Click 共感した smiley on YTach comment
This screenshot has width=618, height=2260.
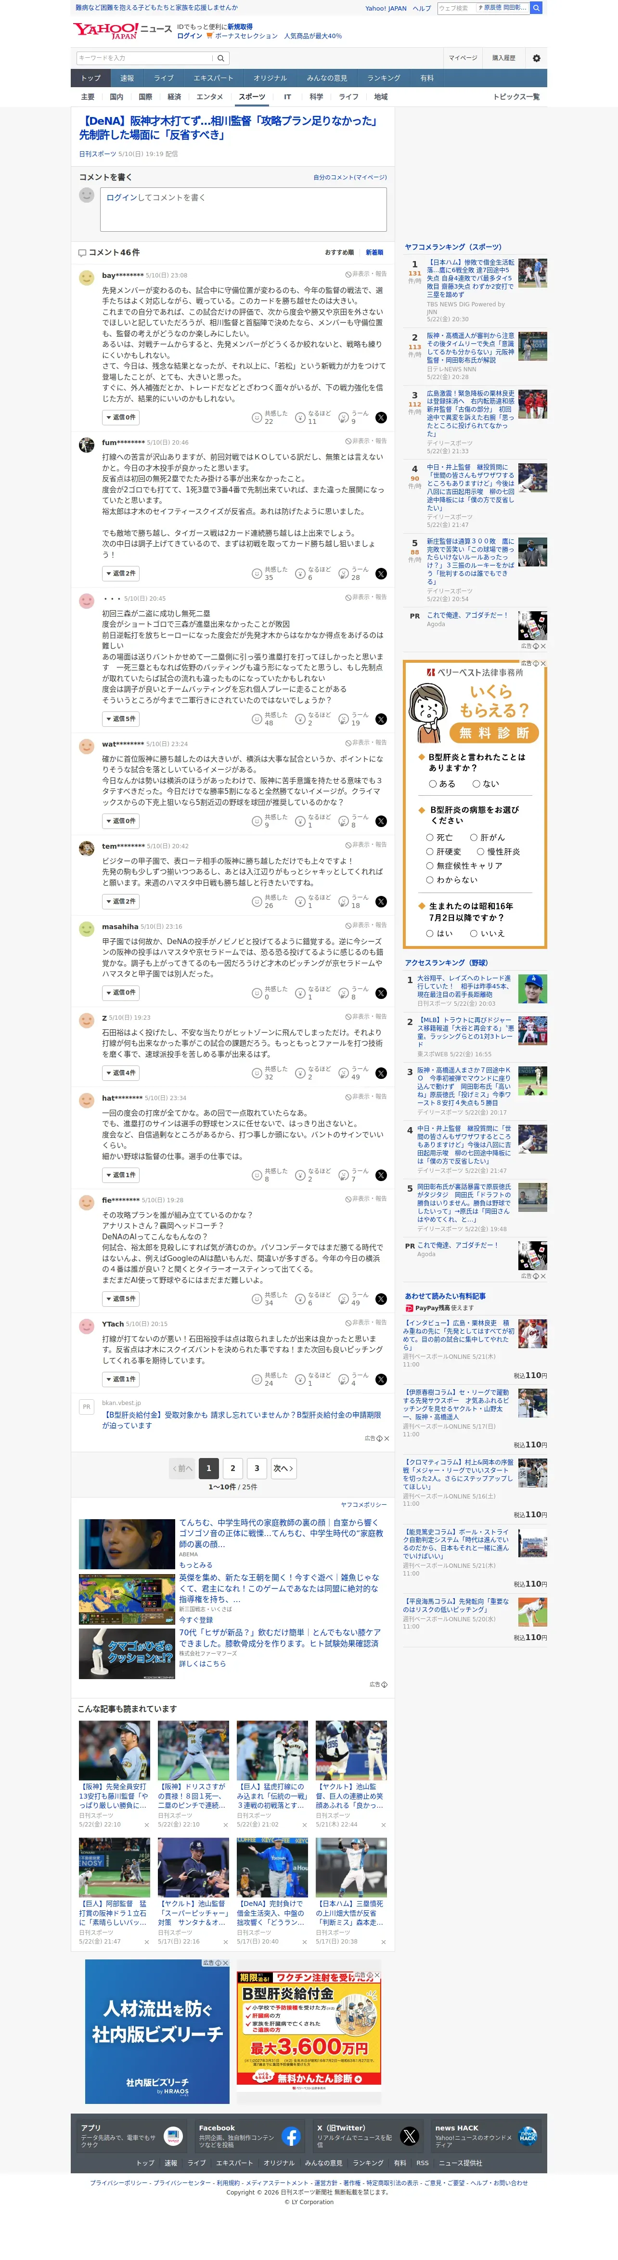[257, 1379]
